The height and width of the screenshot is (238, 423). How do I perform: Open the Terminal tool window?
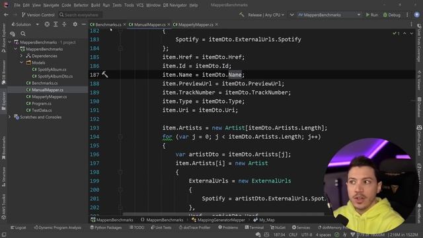tap(254, 227)
